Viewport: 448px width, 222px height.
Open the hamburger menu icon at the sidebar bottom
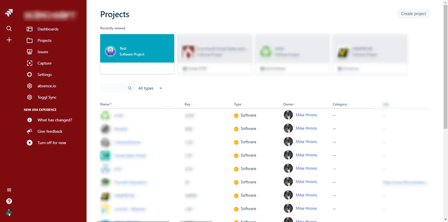(9, 190)
